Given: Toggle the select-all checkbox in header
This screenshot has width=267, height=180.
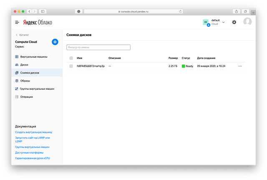Looking at the screenshot, I should (71, 58).
